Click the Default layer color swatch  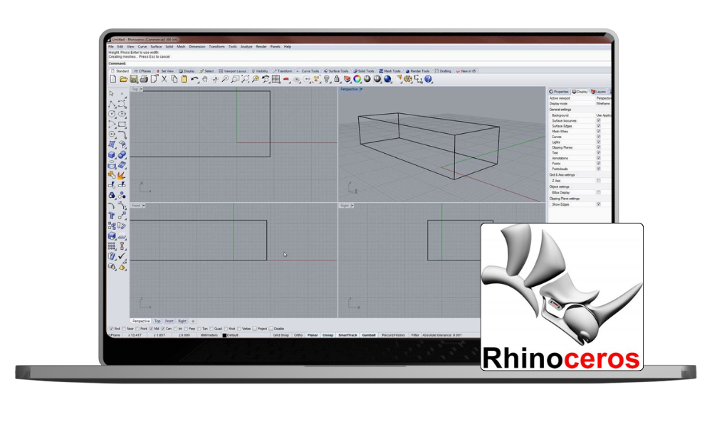(224, 334)
